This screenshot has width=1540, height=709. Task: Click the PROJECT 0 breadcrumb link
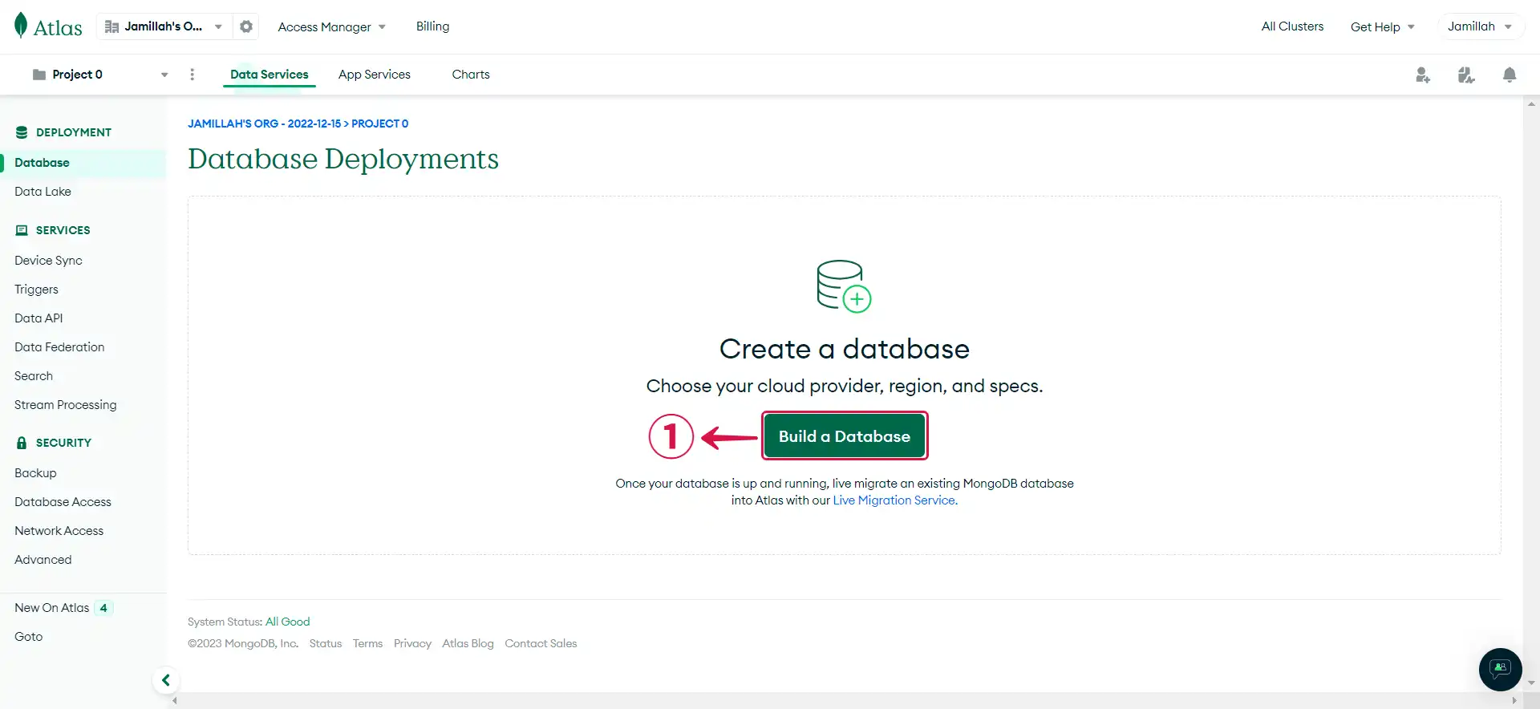point(379,124)
